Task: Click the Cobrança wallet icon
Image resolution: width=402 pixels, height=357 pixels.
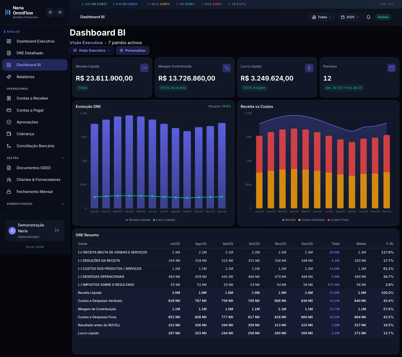Action: click(9, 134)
